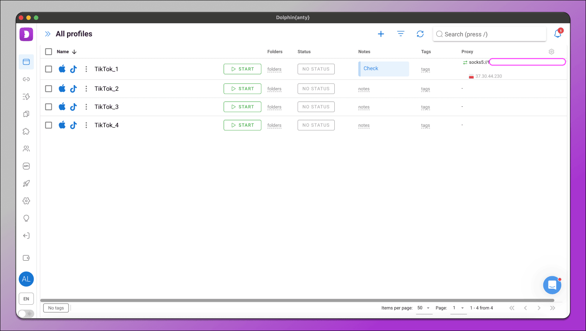
Task: Start the TikTok_4 profile
Action: point(242,125)
